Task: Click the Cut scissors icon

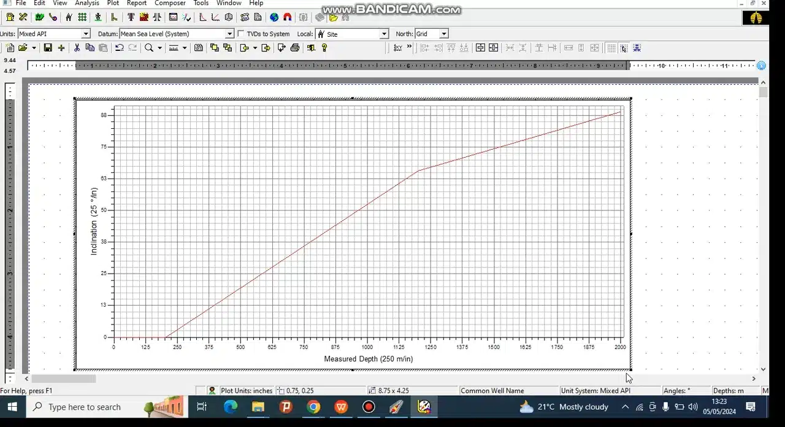Action: [77, 48]
